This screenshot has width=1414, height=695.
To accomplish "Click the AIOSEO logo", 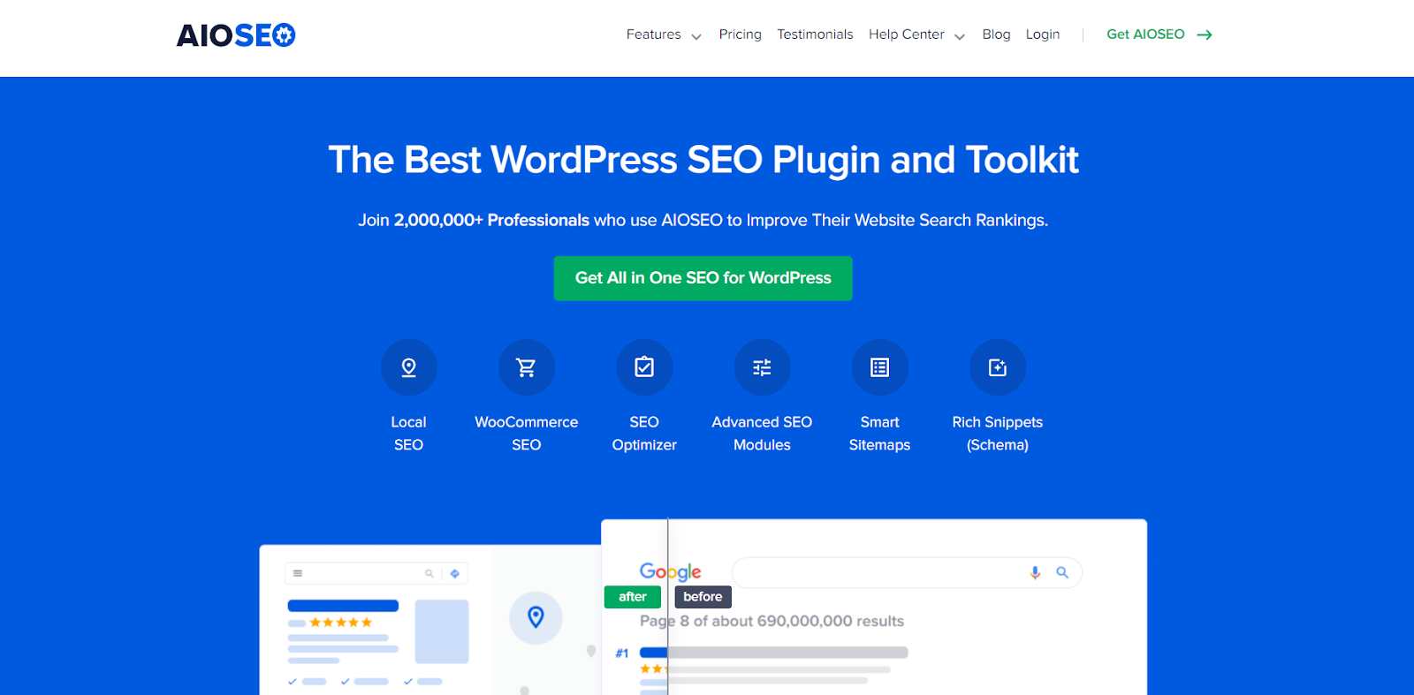I will pyautogui.click(x=236, y=35).
